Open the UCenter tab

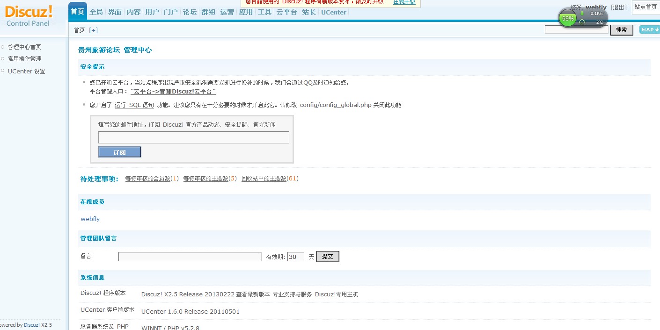tap(334, 12)
